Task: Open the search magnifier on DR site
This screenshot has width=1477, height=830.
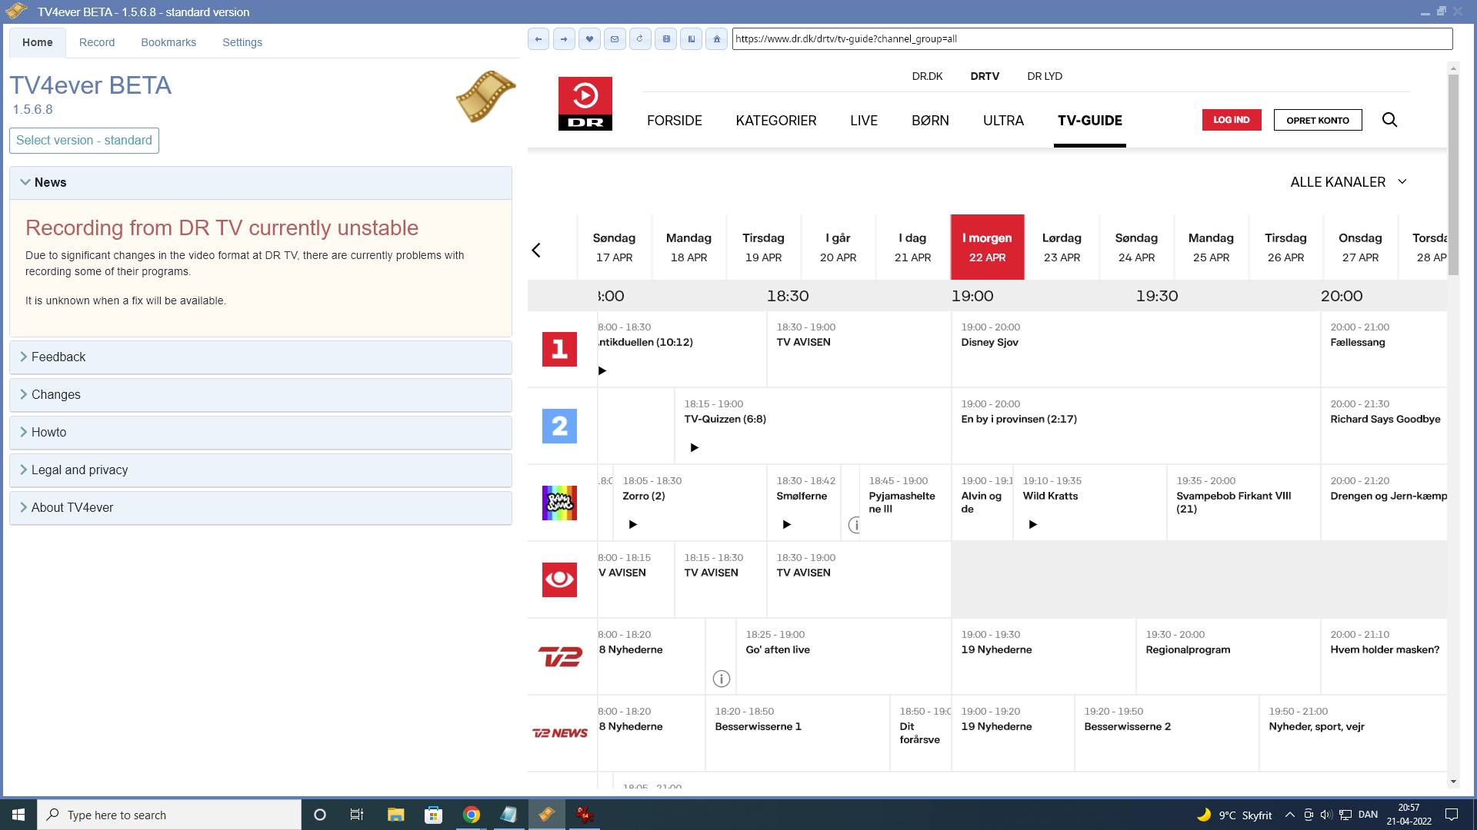Action: (x=1389, y=120)
